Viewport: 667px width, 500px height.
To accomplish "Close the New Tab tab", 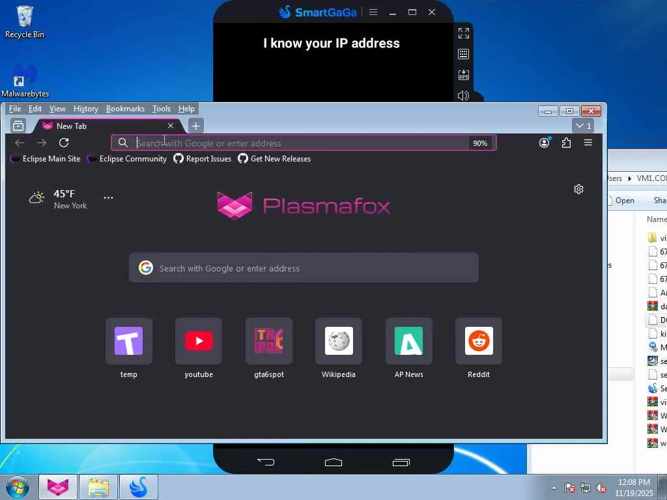I will [171, 126].
